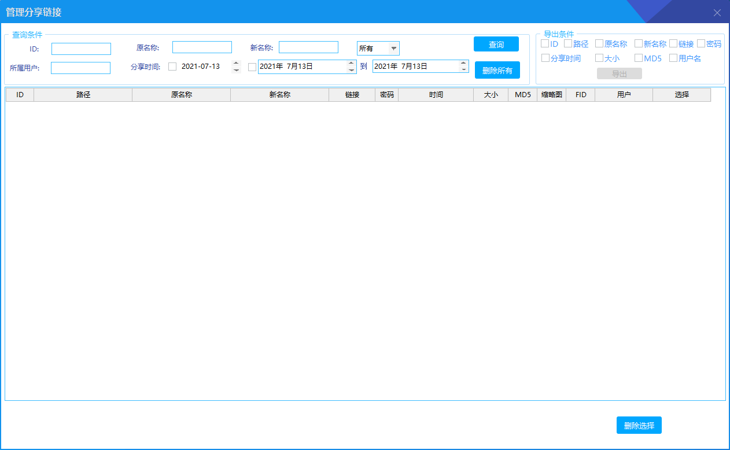730x450 pixels.
Task: Select the 分享时间 export checkbox
Action: 545,58
